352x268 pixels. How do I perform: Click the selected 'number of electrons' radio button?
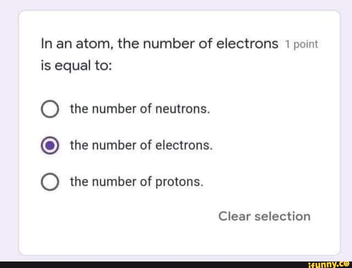[x=50, y=146]
